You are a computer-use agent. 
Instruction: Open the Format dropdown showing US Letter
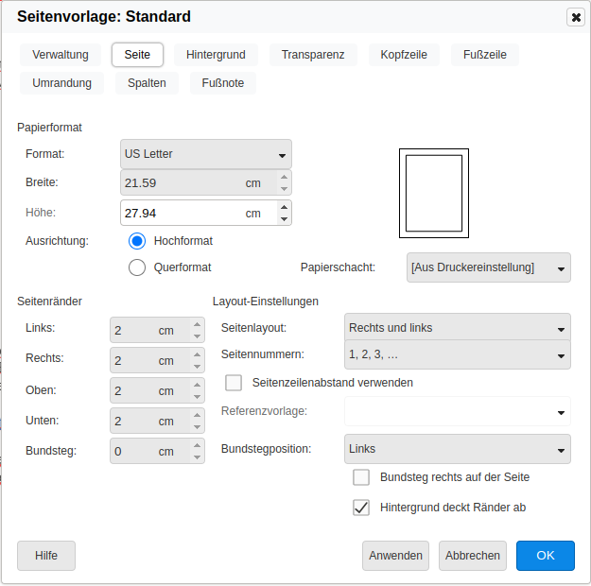206,154
